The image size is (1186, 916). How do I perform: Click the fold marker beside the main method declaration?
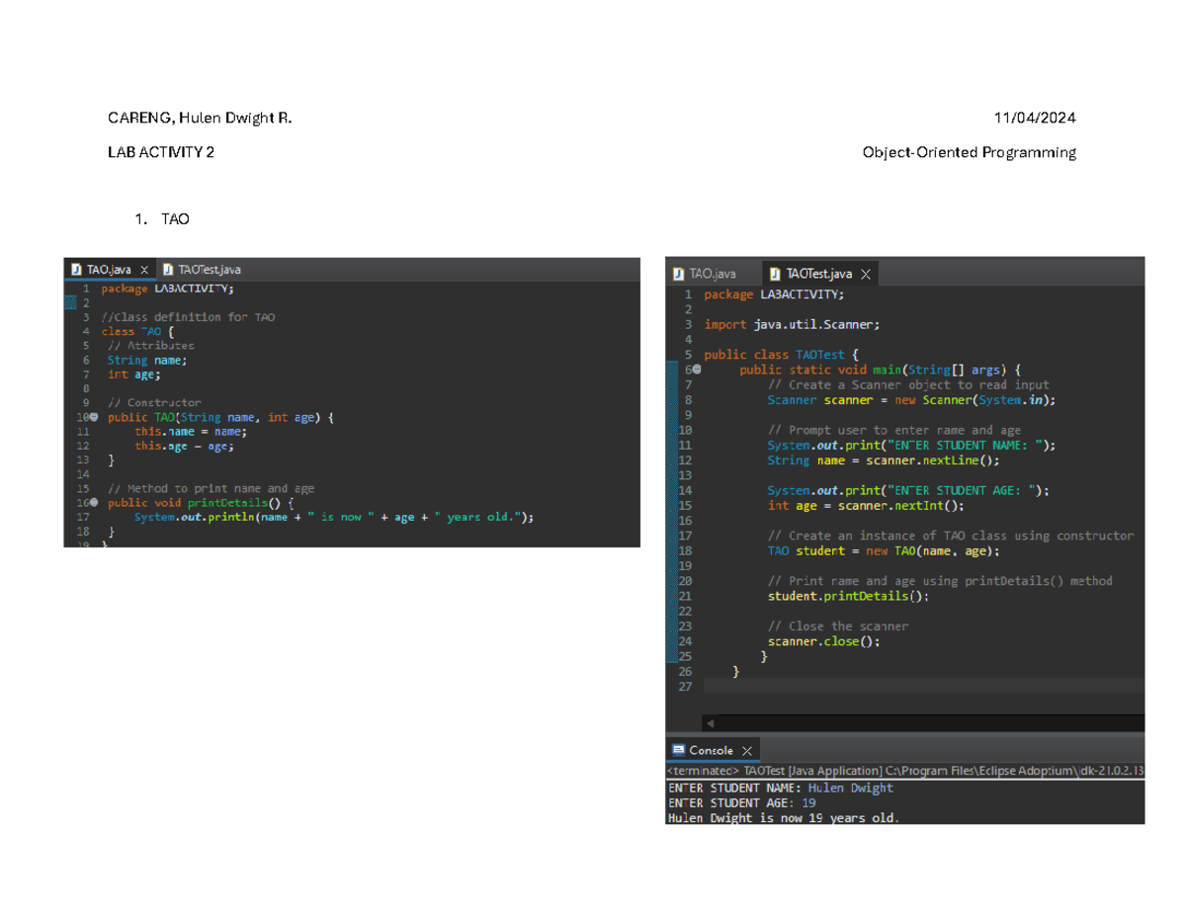(x=695, y=369)
